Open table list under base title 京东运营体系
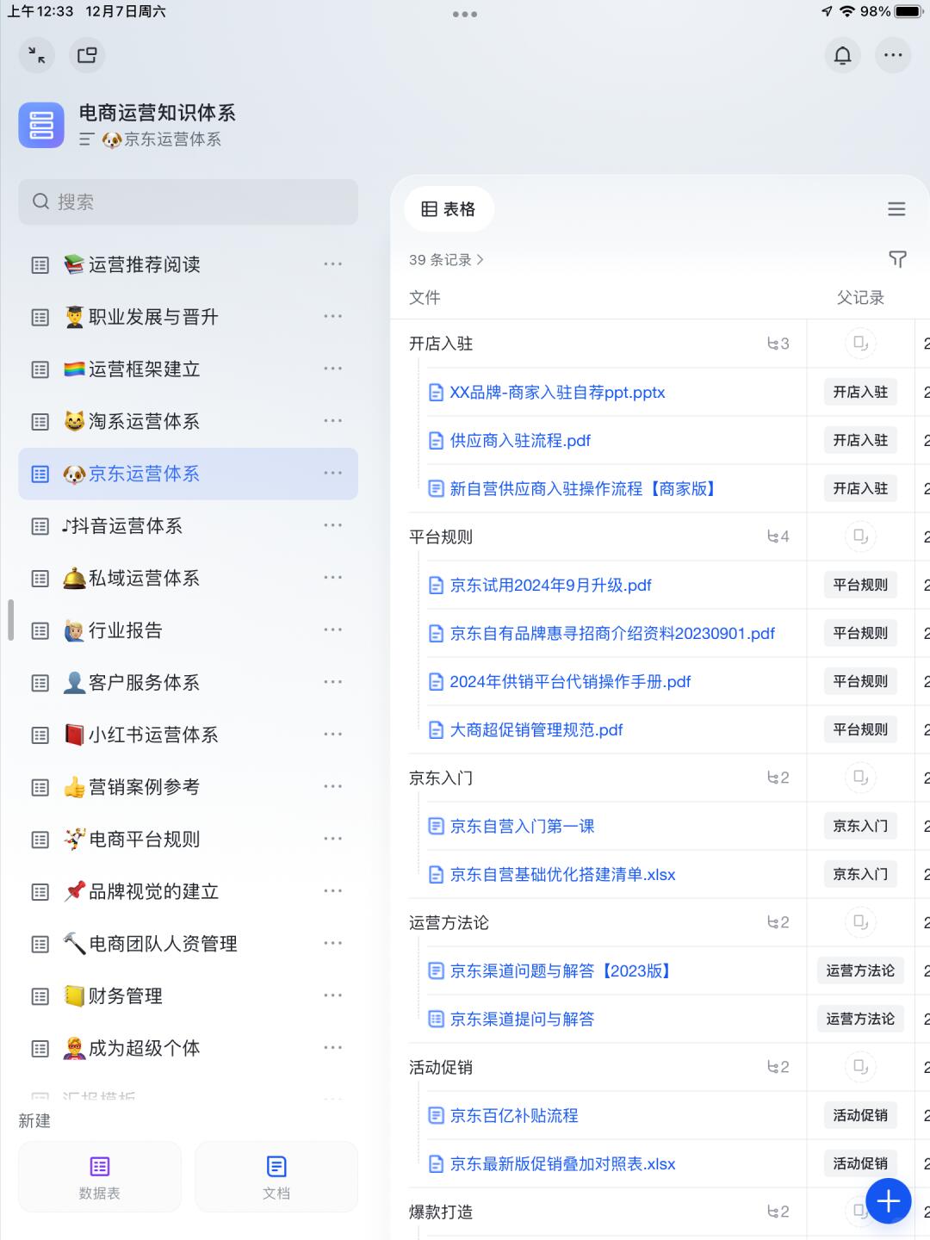 (151, 139)
